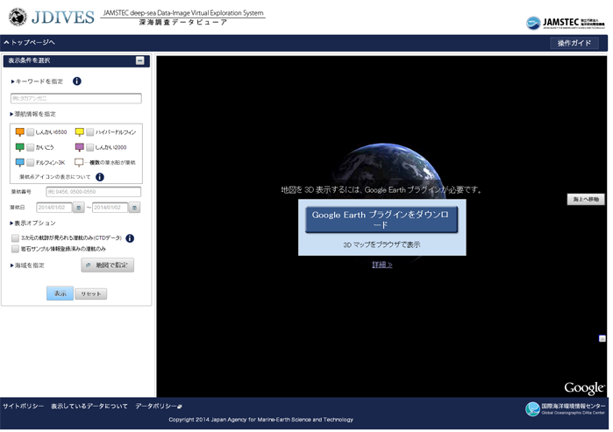Click the white multiple-submersible marker icon

79,162
